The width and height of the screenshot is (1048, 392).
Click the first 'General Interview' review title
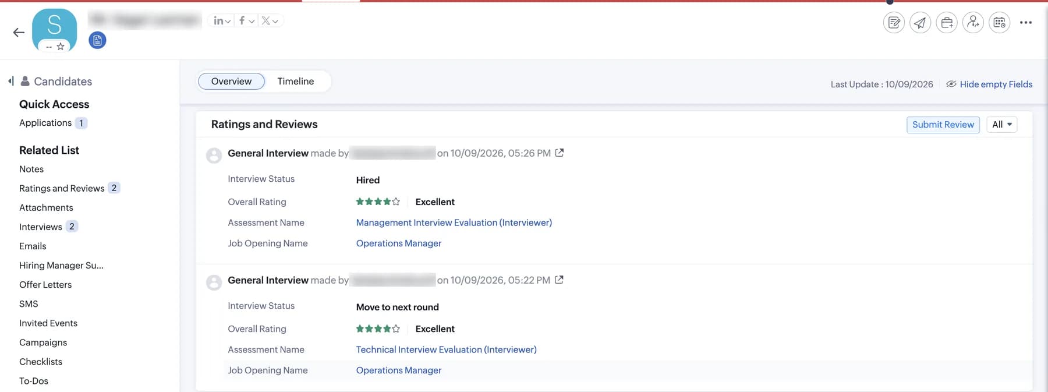268,153
